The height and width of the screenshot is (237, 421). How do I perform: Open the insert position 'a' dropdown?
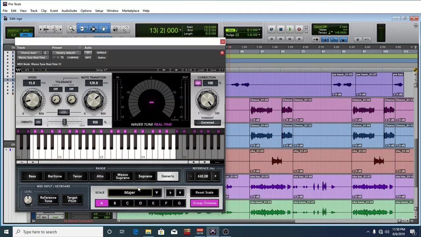[x=46, y=53]
